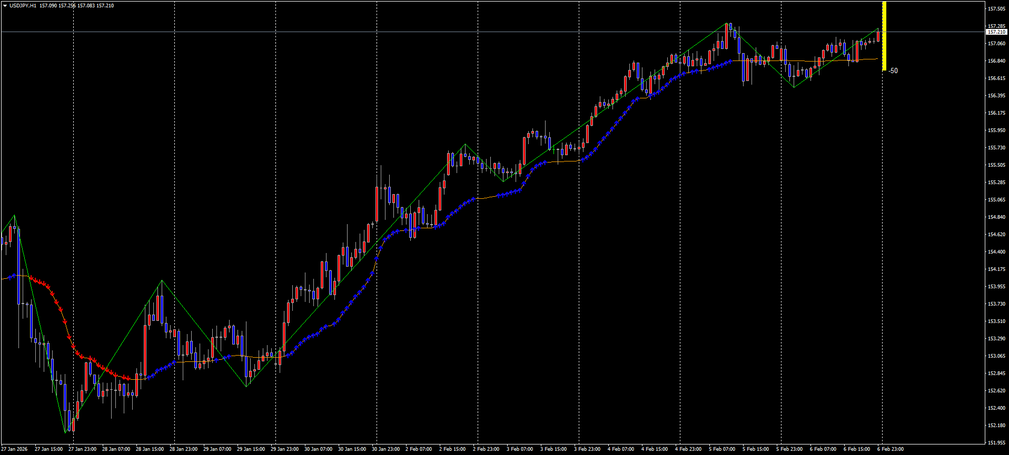Click the USDJPY,H1 symbol title text
This screenshot has width=1009, height=455.
coord(23,6)
